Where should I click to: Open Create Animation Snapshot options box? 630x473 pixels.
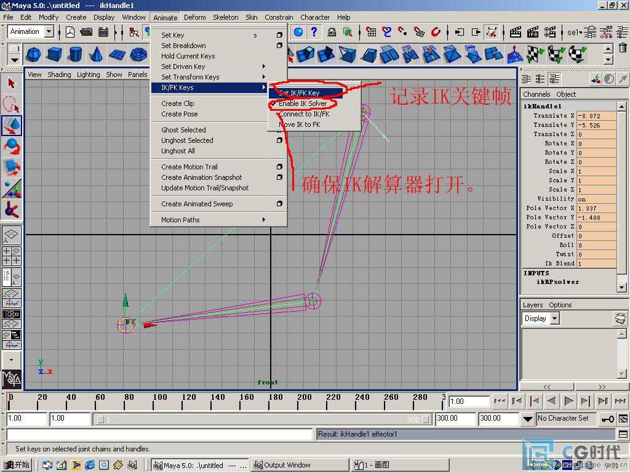pos(279,177)
